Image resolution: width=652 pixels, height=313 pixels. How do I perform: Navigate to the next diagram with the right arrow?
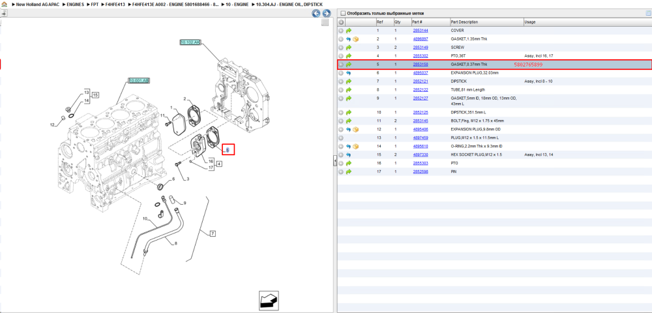pyautogui.click(x=327, y=13)
